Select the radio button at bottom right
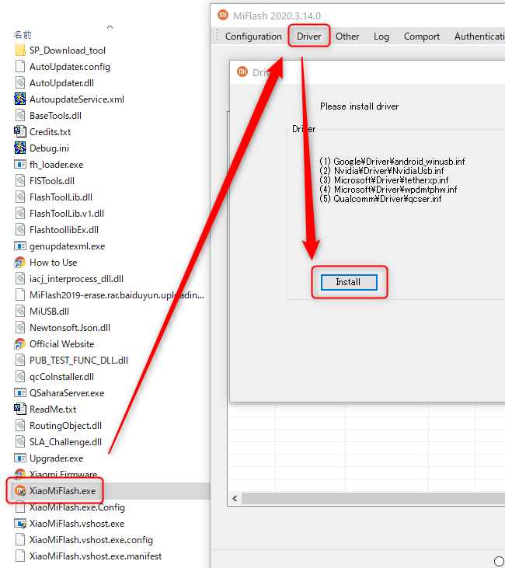This screenshot has width=505, height=568. click(500, 561)
